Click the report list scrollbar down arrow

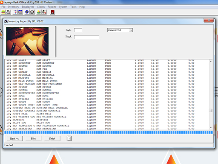click(211, 128)
